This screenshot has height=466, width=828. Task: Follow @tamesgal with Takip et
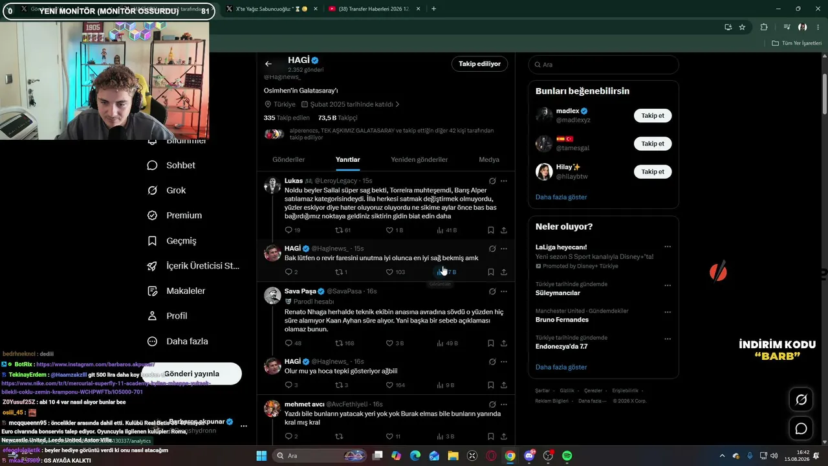pos(653,144)
